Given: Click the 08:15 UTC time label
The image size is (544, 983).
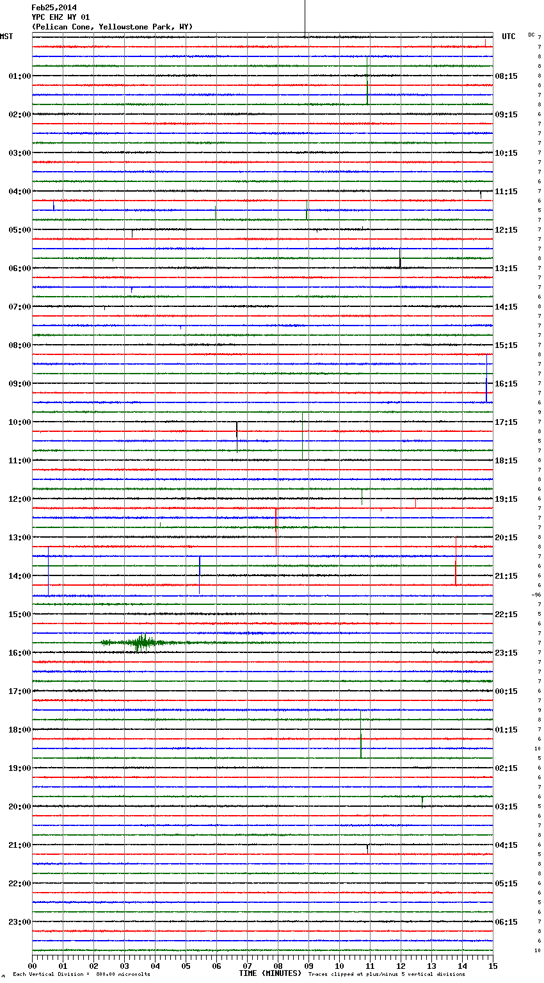Looking at the screenshot, I should 506,76.
